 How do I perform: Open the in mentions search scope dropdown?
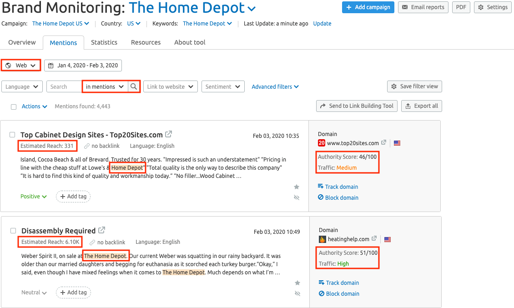(x=105, y=86)
